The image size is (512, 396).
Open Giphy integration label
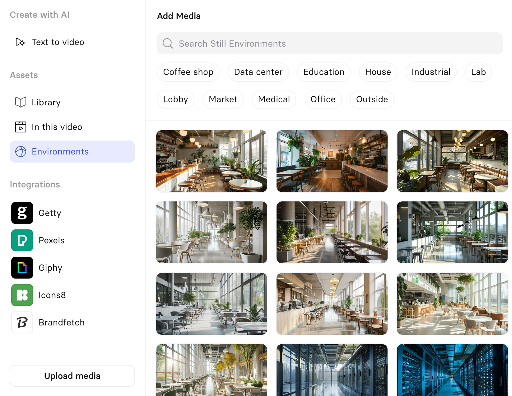[x=50, y=268]
